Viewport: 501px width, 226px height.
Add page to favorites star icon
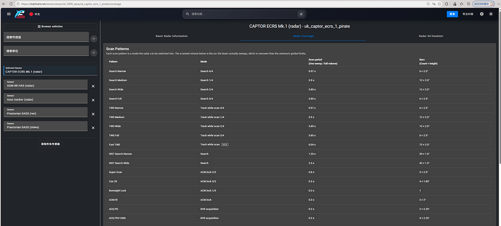[440, 4]
